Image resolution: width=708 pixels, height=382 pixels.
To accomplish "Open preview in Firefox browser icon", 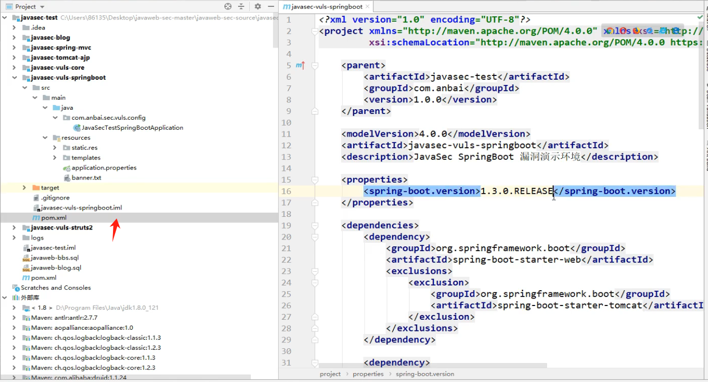I will pos(636,31).
